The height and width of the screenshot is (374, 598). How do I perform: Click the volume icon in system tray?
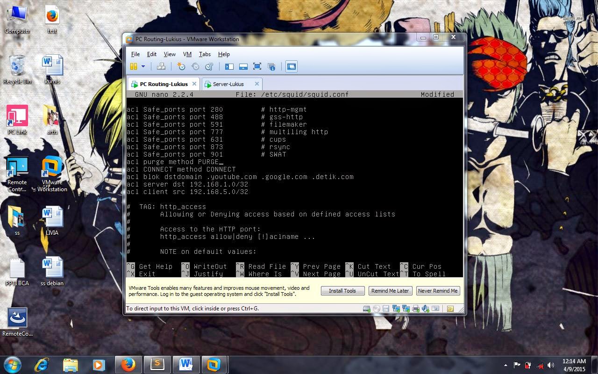551,365
